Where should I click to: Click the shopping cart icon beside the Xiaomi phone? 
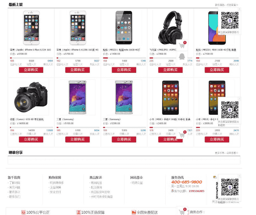coord(182,135)
